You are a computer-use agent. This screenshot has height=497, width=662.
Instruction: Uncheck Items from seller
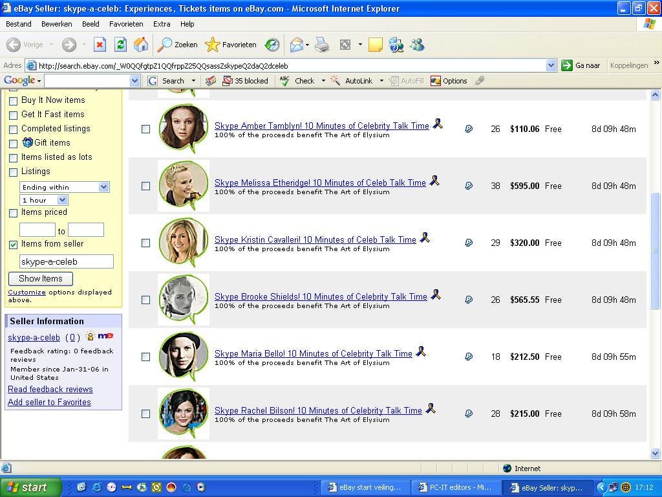click(x=14, y=244)
